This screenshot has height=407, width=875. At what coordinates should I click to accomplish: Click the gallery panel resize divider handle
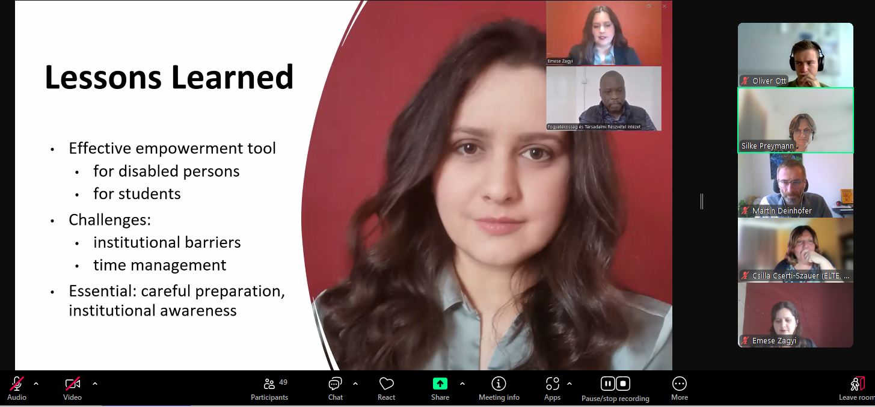point(702,201)
